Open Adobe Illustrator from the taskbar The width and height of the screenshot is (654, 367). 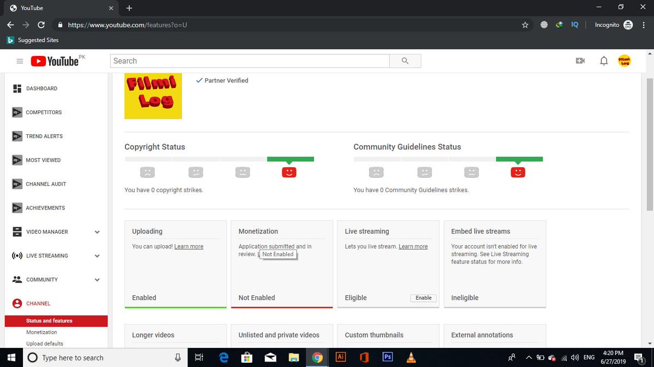click(x=341, y=357)
